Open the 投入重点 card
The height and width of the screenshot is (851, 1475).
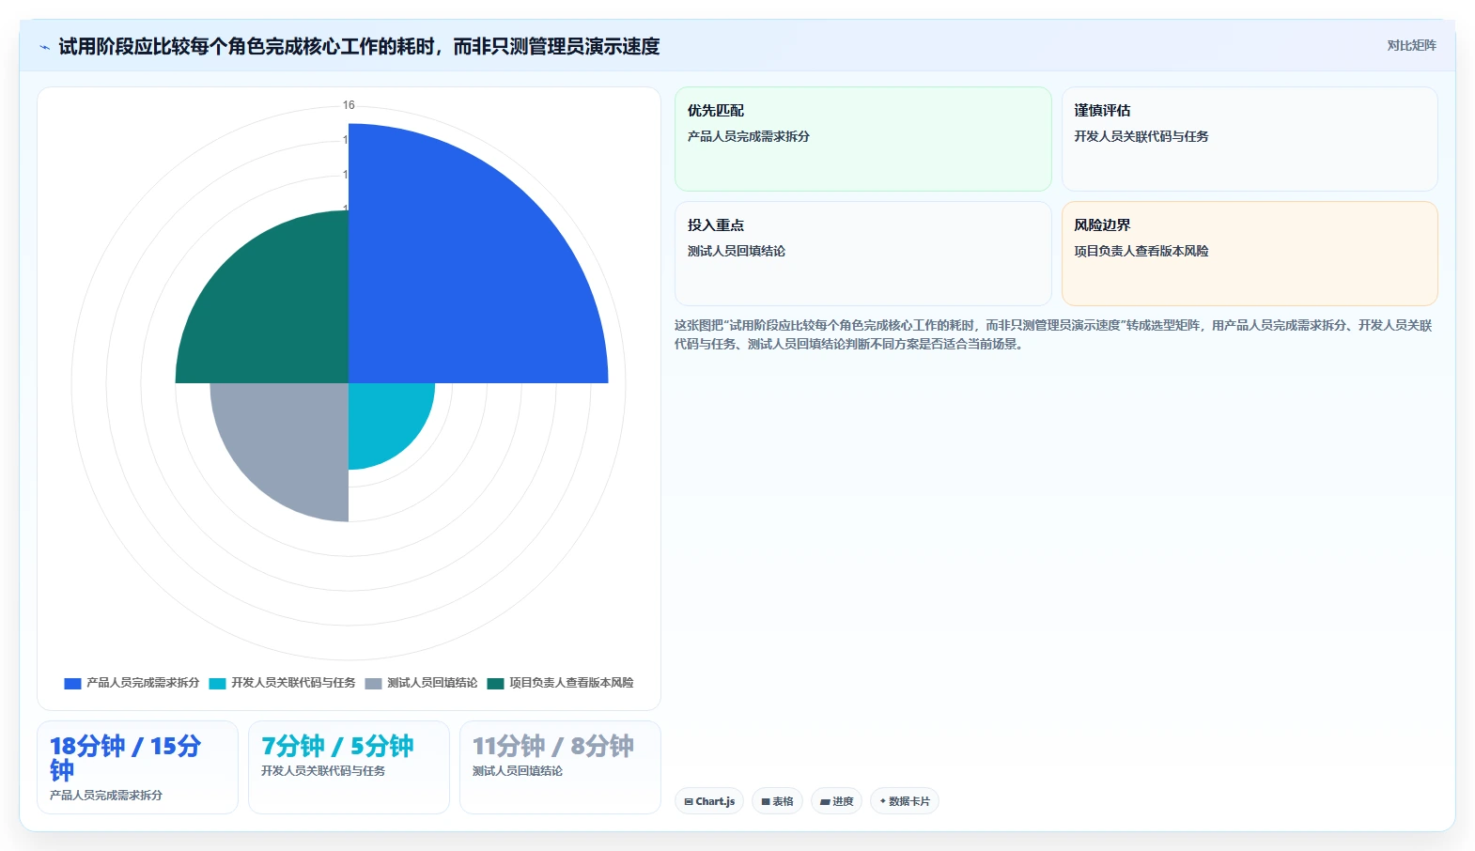click(x=862, y=254)
